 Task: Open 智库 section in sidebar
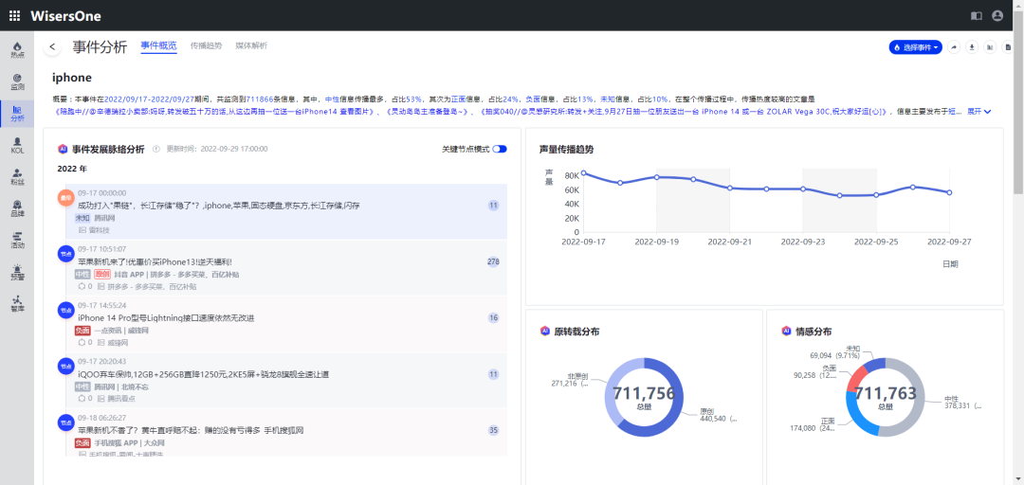[x=17, y=303]
